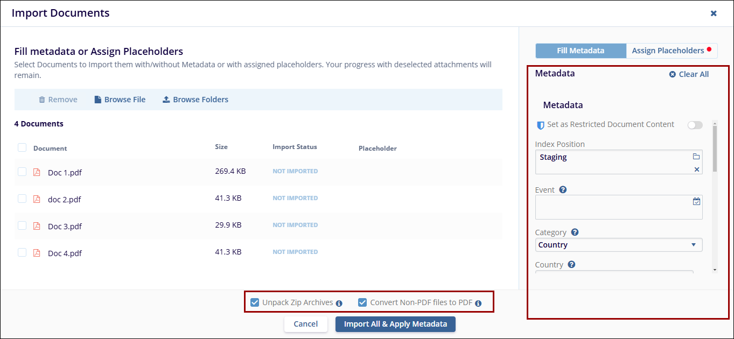Open the Event calendar picker icon
734x339 pixels.
(x=696, y=201)
